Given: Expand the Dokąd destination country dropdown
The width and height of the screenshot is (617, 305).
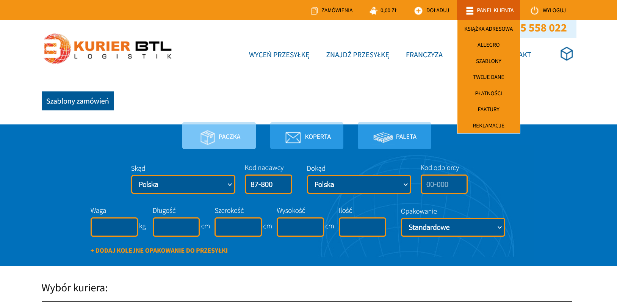Looking at the screenshot, I should (359, 185).
